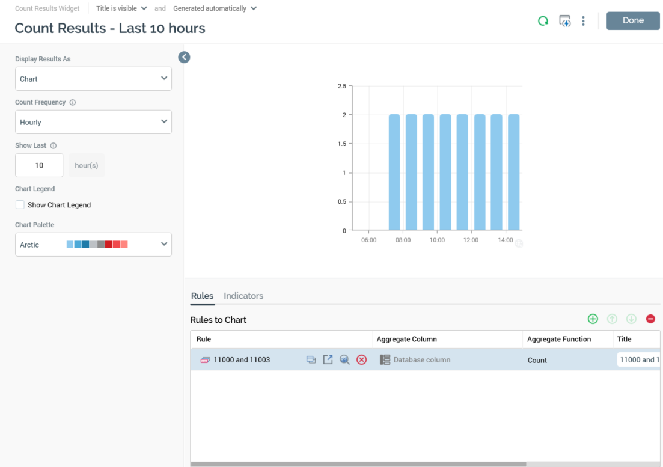Open the Generated automatically dropdown
This screenshot has height=467, width=663.
coord(215,8)
